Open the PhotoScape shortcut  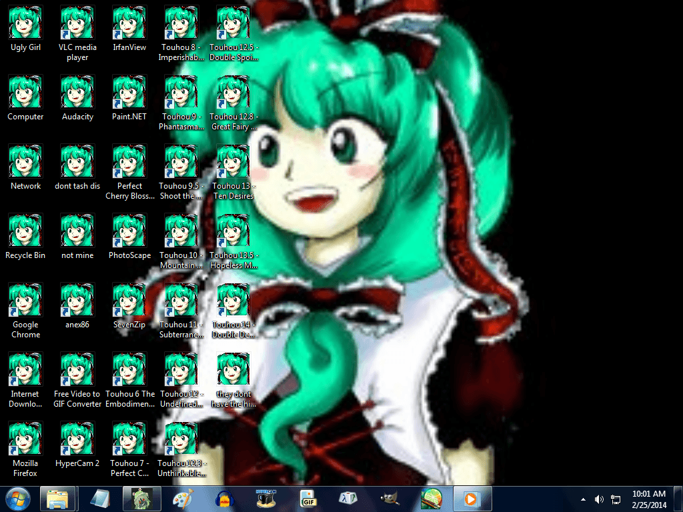[x=129, y=231]
